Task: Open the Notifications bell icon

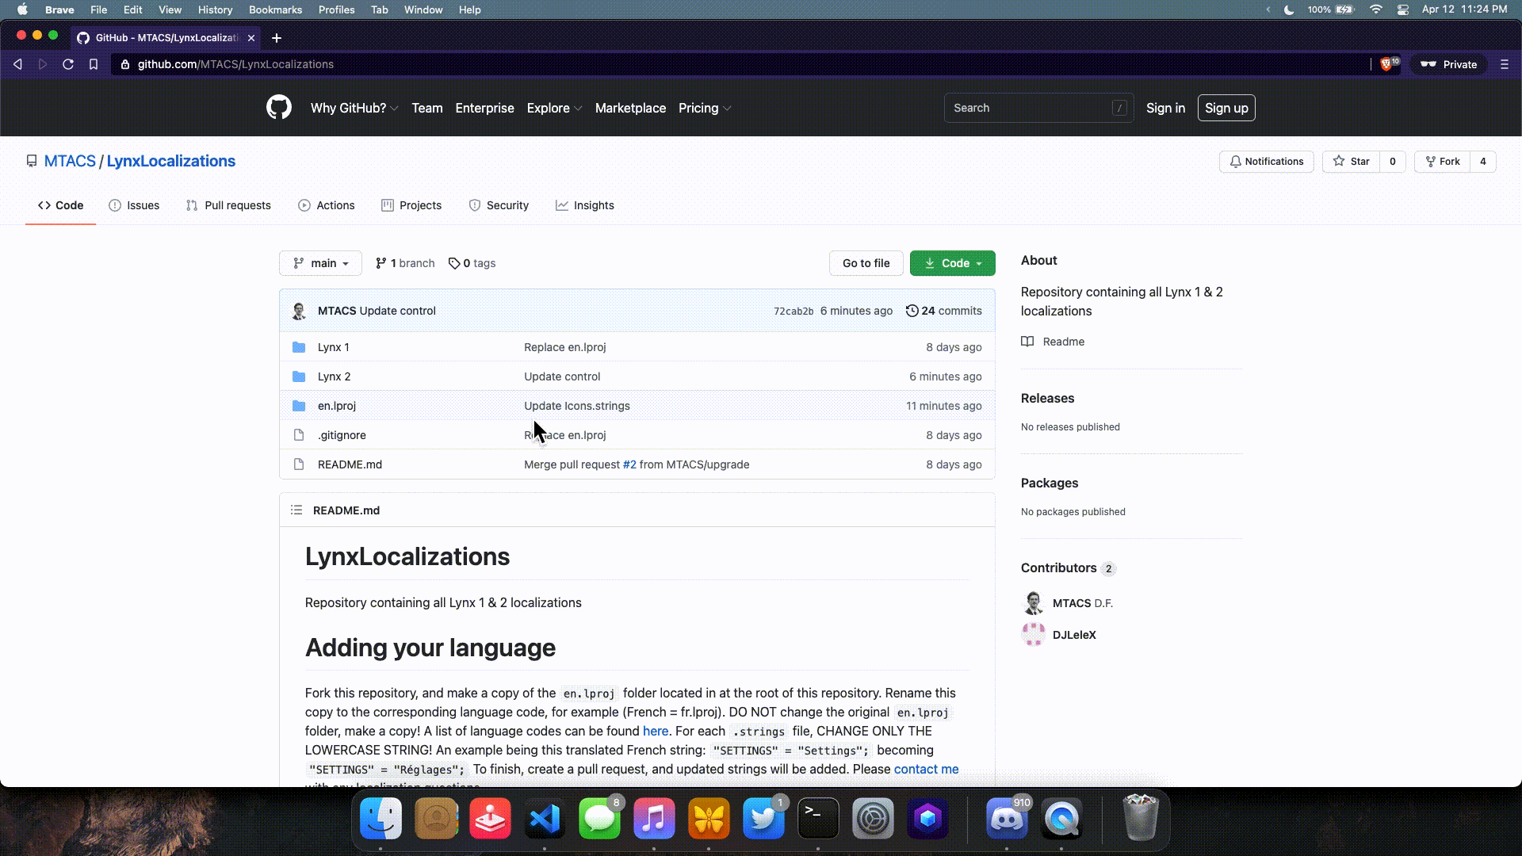Action: coord(1237,162)
